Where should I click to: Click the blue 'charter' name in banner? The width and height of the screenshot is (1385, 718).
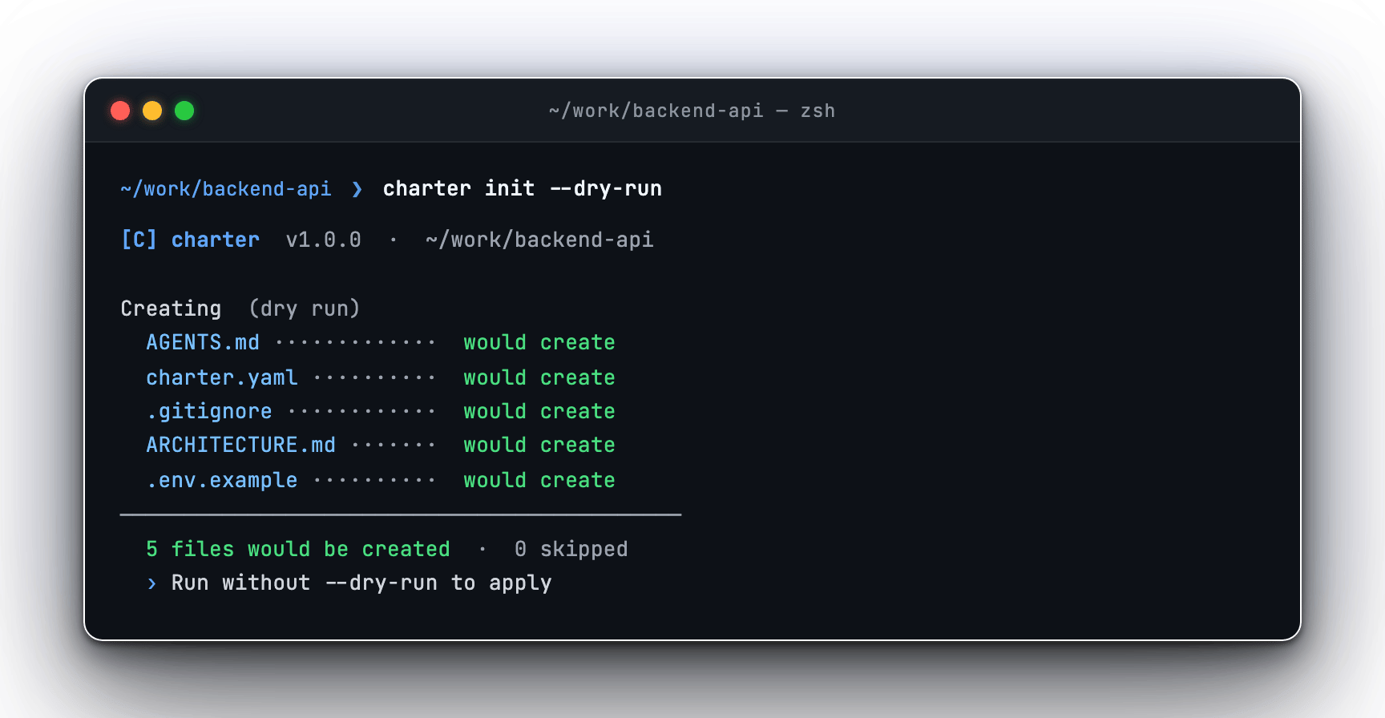216,240
